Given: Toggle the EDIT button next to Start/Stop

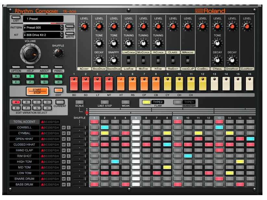Looking at the screenshot, I should pos(58,90).
